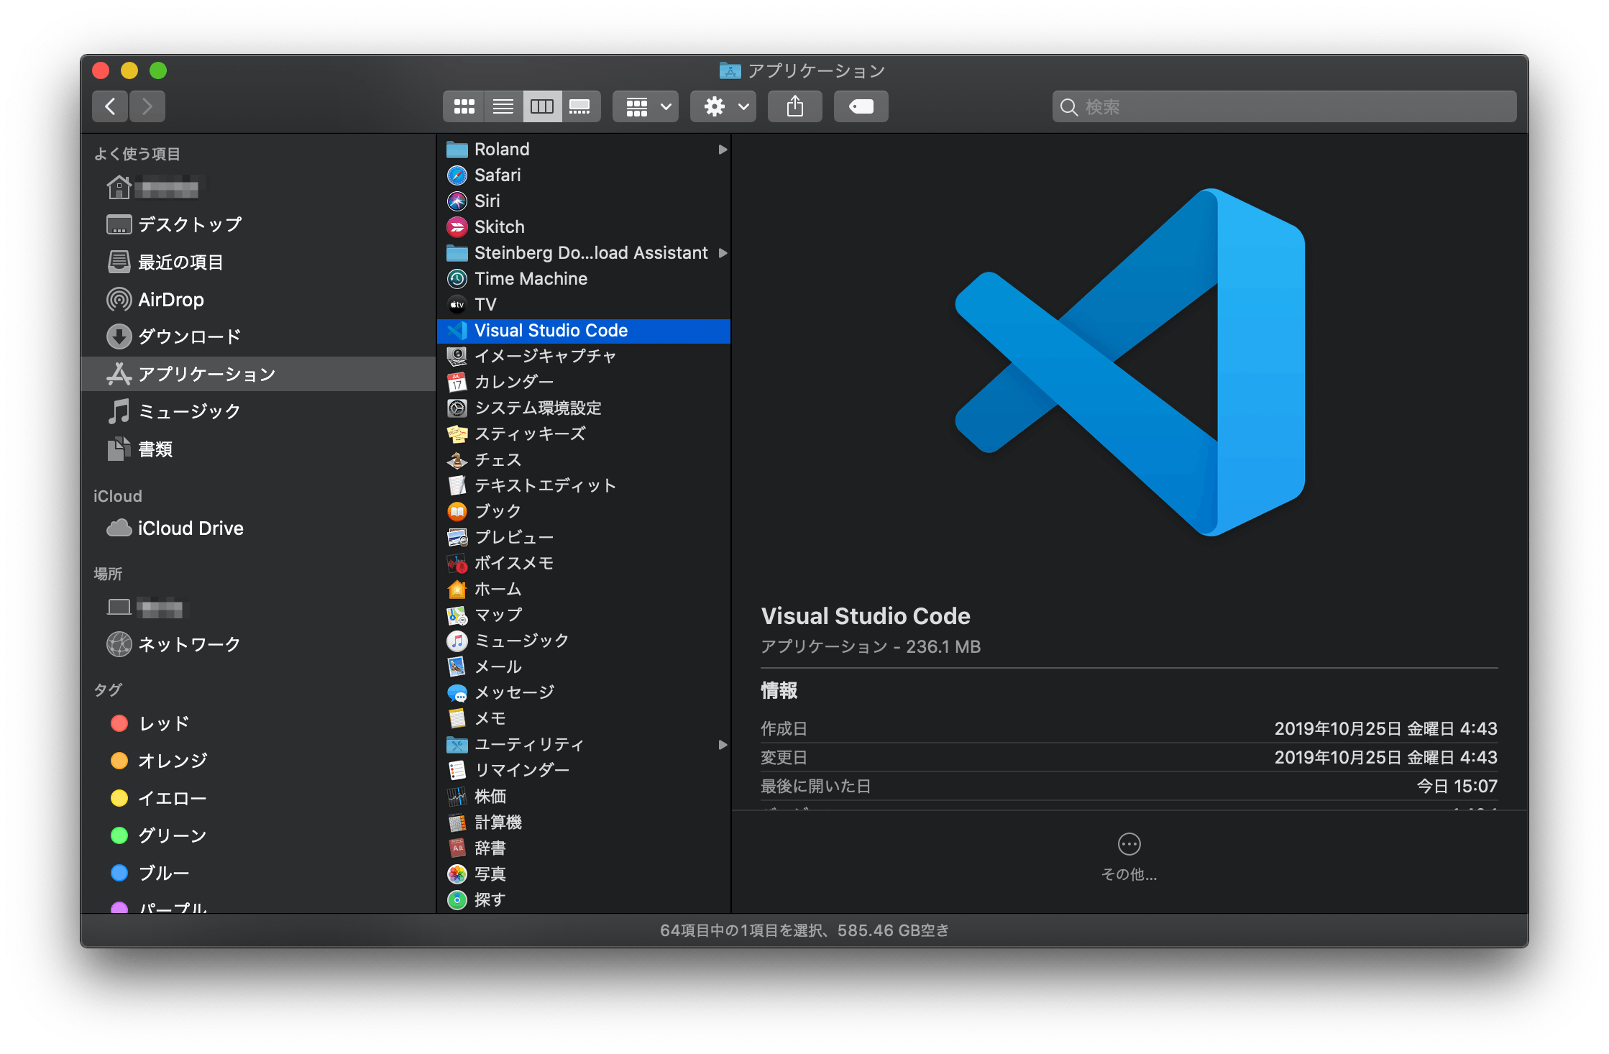
Task: Click the Edit Tags toolbar icon
Action: click(861, 106)
